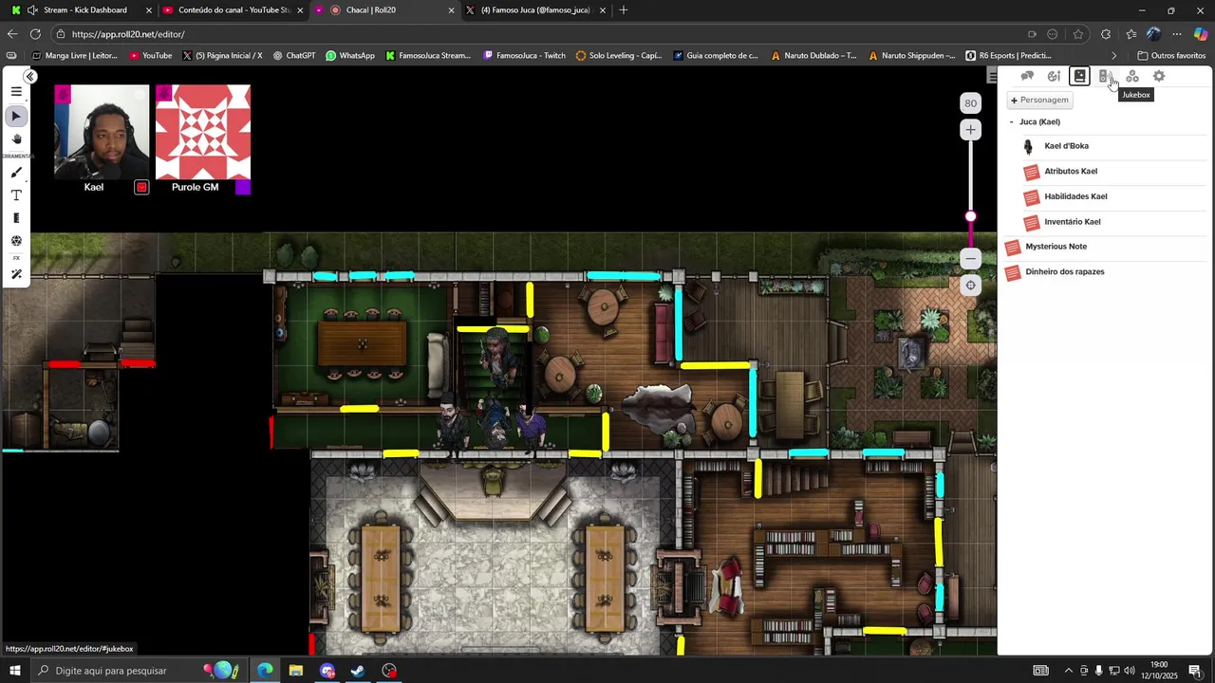Open ChatGPT bookmark

point(293,56)
